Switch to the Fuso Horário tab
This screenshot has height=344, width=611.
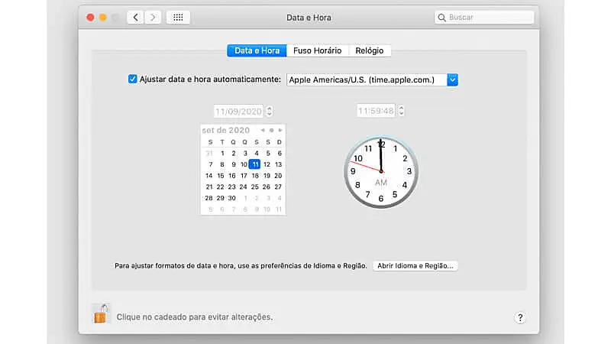(x=317, y=50)
